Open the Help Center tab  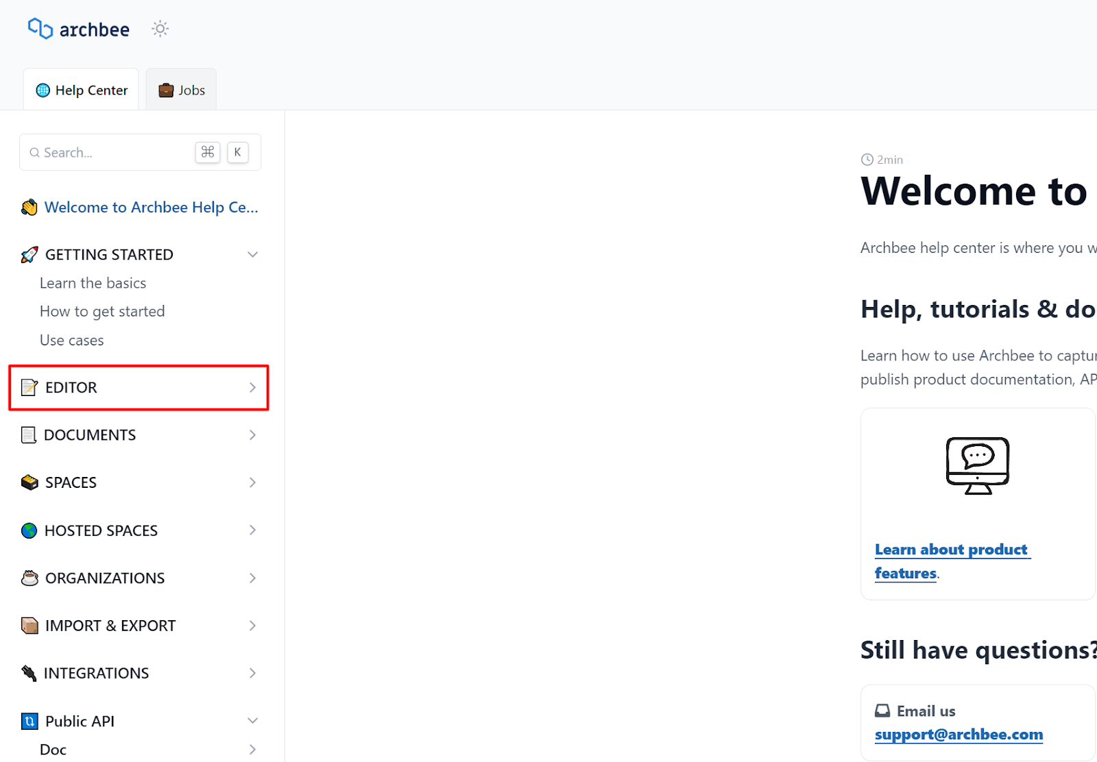click(81, 89)
